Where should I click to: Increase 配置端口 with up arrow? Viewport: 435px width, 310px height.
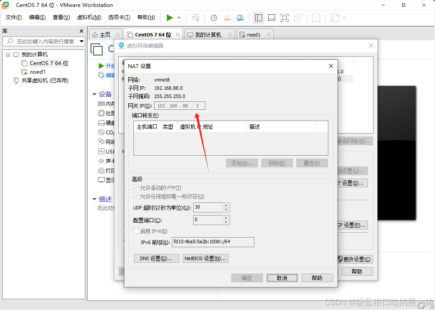point(226,218)
